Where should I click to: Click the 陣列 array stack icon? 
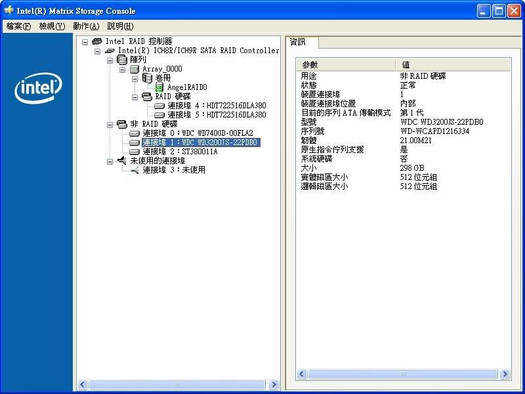tap(122, 60)
